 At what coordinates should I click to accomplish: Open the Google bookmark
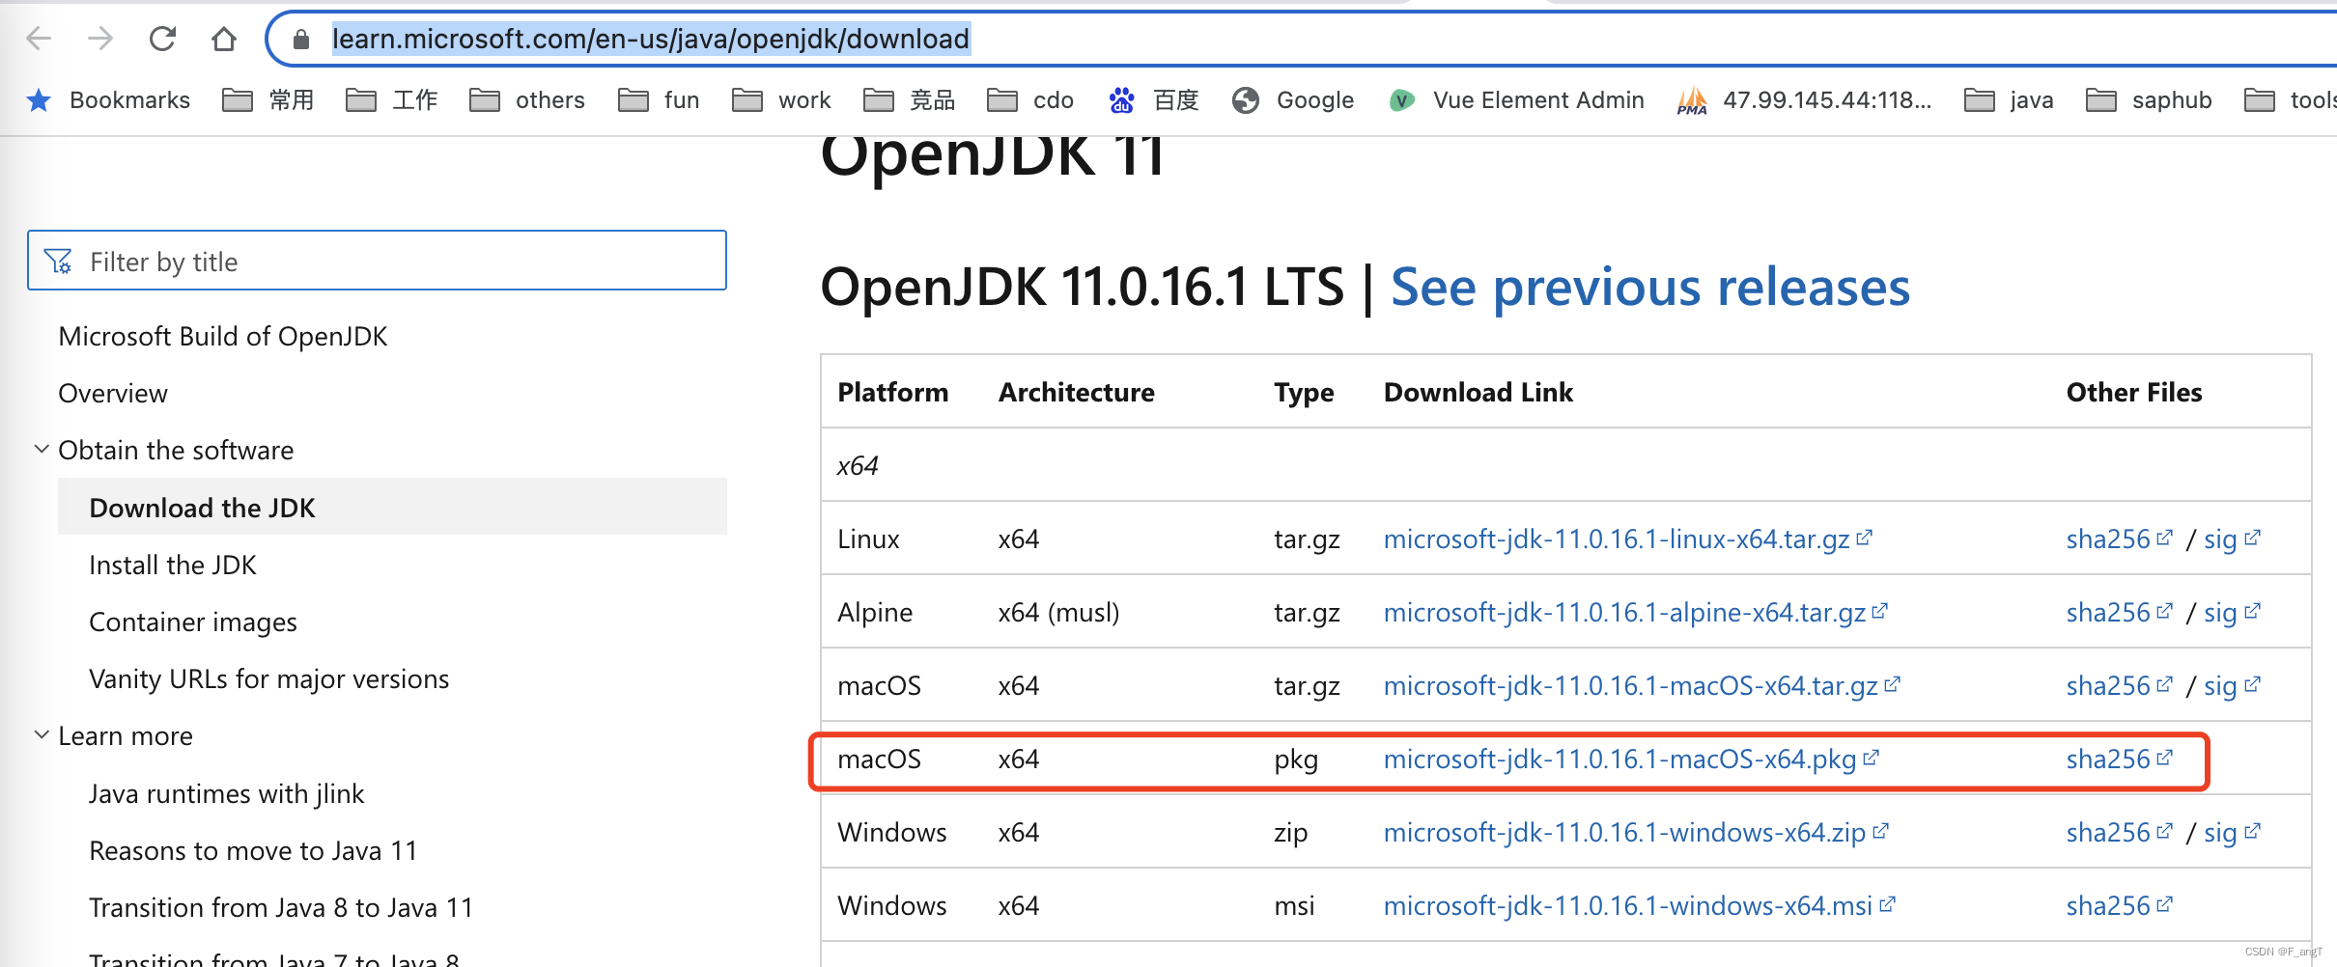point(1293,99)
